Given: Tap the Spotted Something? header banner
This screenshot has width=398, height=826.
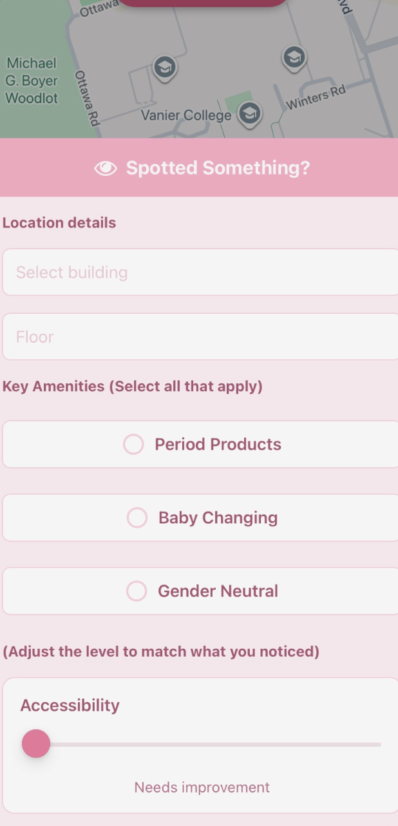Looking at the screenshot, I should (x=199, y=168).
